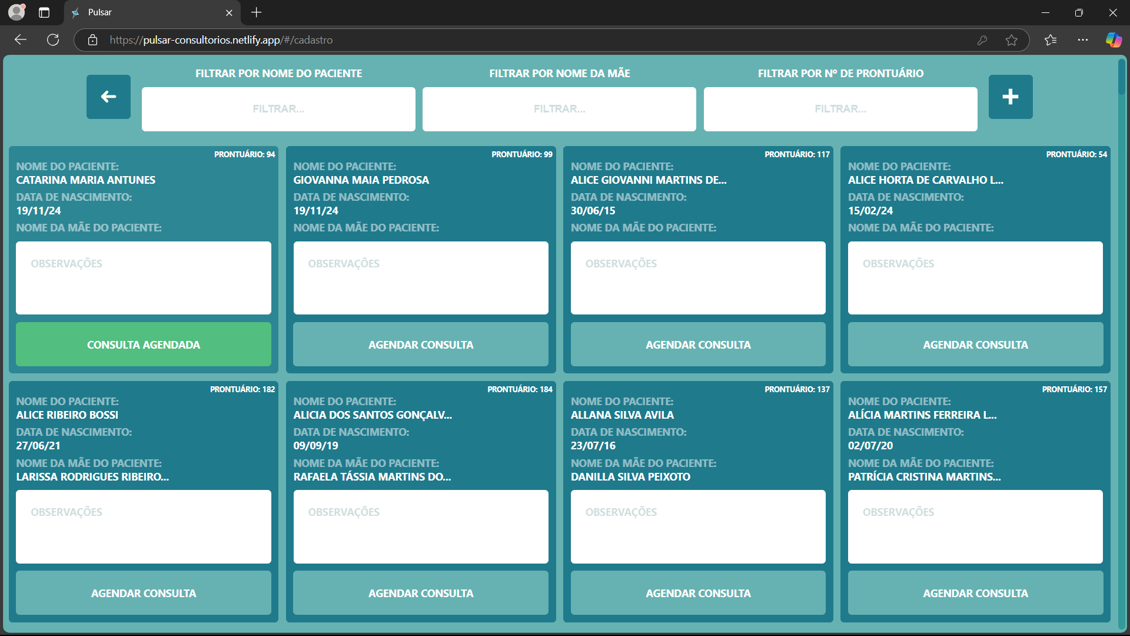Go back using browser back arrow

pos(21,39)
